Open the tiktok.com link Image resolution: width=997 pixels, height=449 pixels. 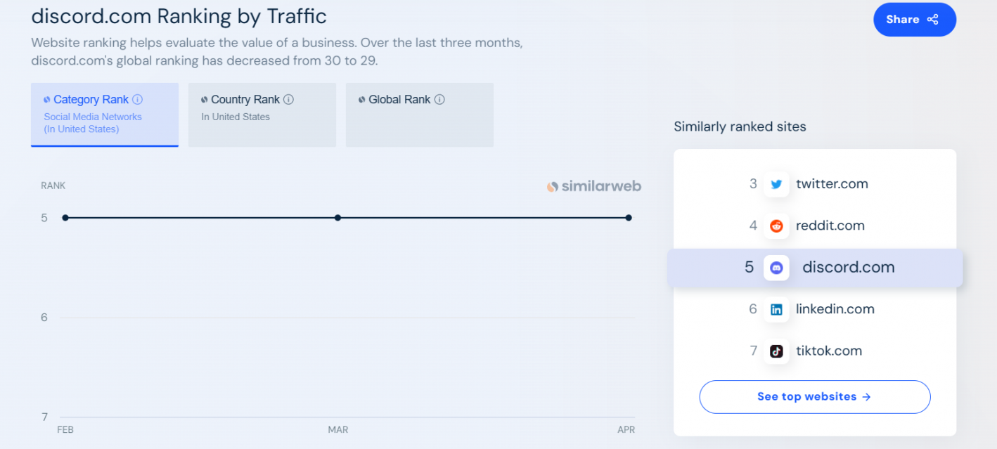[x=828, y=351]
